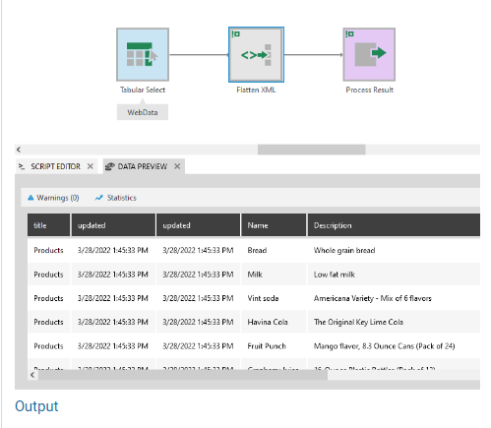Open the Statistics chart icon
The height and width of the screenshot is (428, 491).
point(98,198)
